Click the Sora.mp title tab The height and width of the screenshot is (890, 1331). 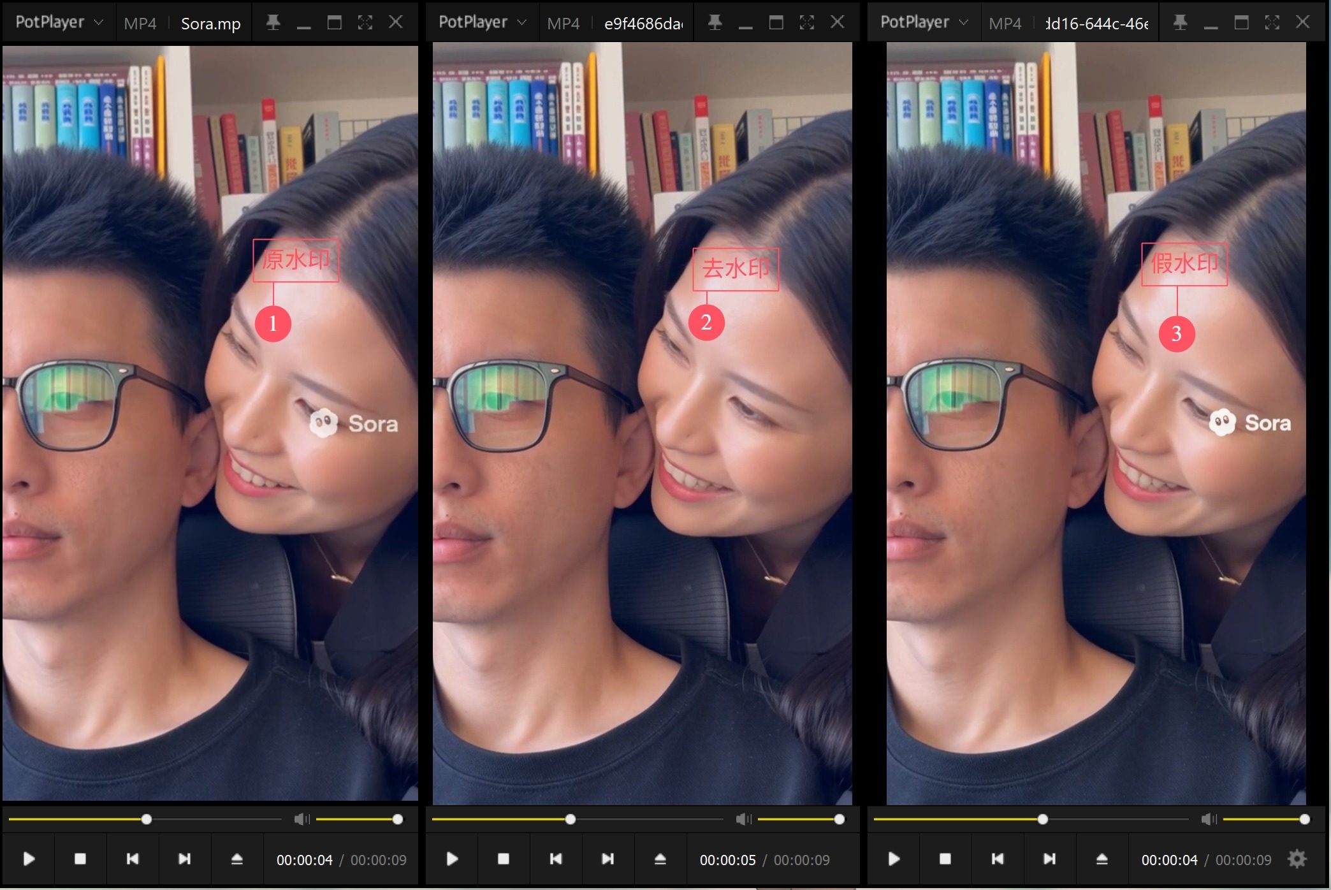coord(210,24)
